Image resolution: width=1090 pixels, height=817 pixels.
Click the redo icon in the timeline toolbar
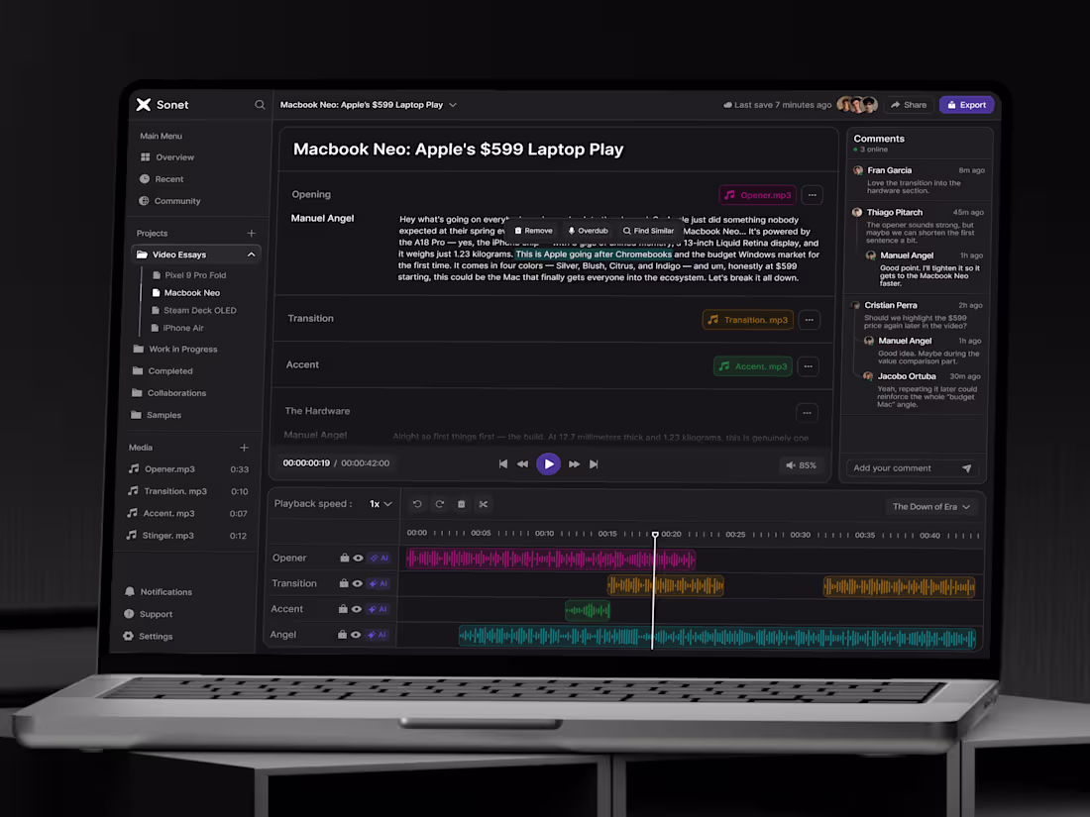pyautogui.click(x=439, y=504)
